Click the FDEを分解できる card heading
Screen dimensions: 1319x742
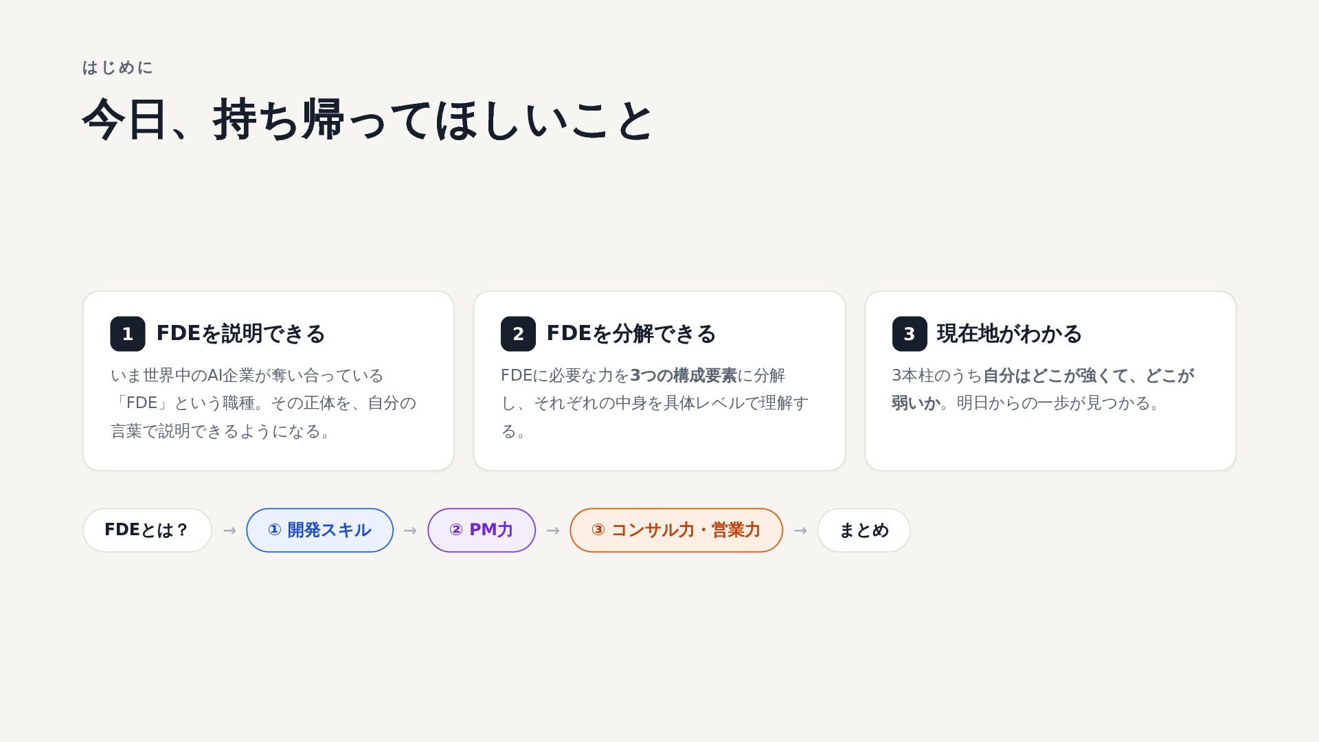coord(631,334)
